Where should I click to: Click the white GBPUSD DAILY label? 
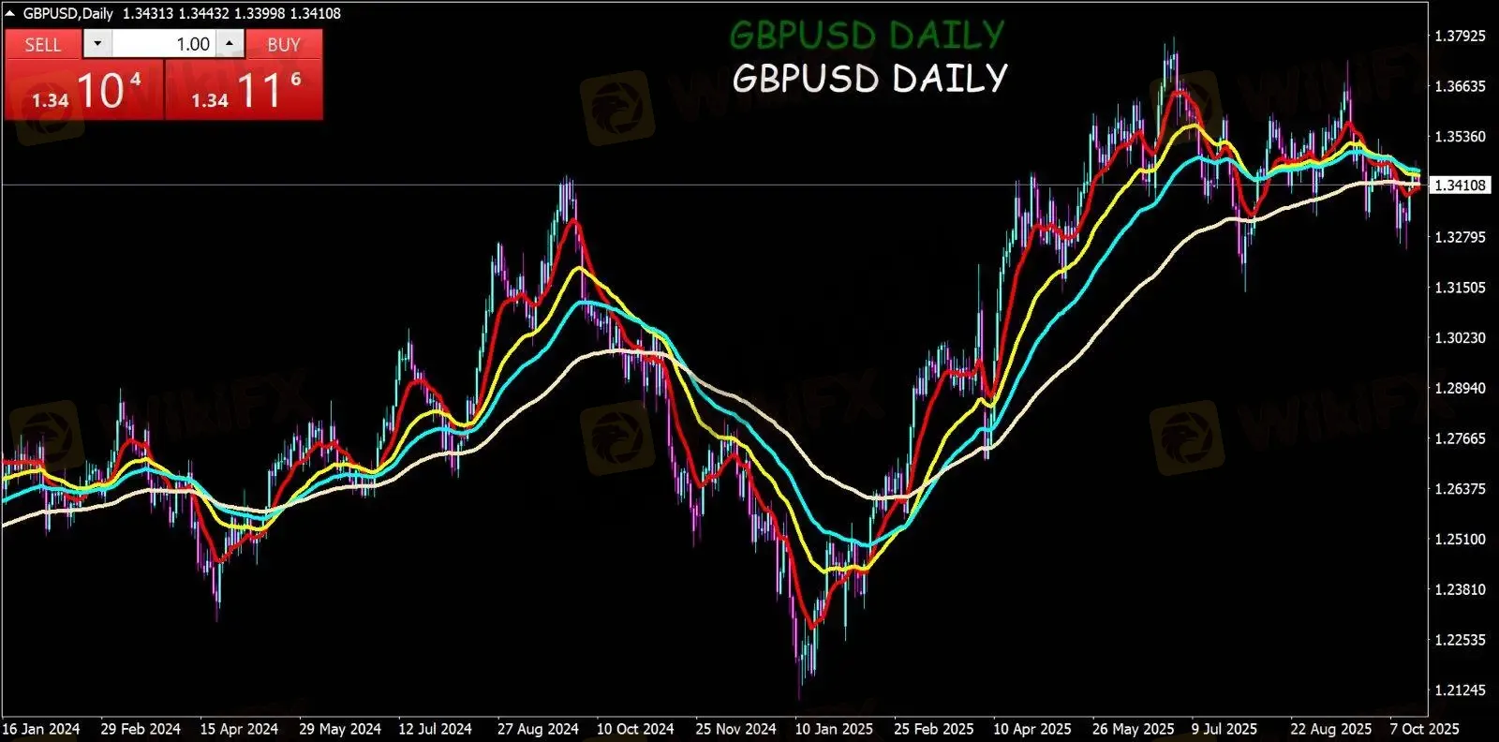coord(869,78)
